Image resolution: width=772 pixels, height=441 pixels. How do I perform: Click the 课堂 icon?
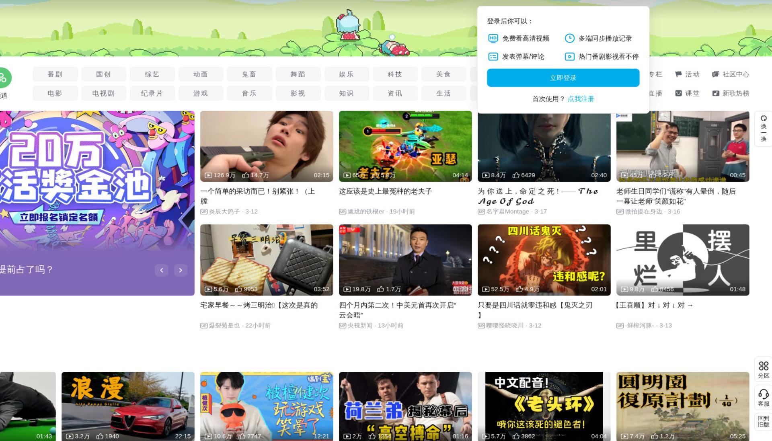coord(678,93)
